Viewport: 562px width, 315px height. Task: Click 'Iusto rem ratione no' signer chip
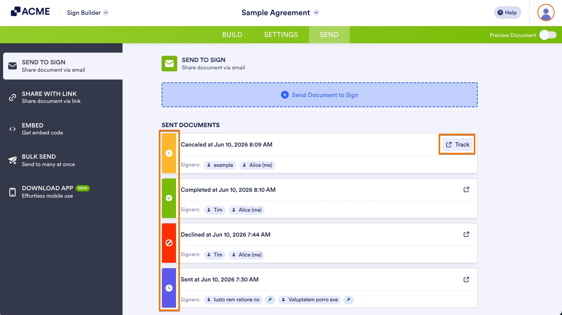pos(233,300)
